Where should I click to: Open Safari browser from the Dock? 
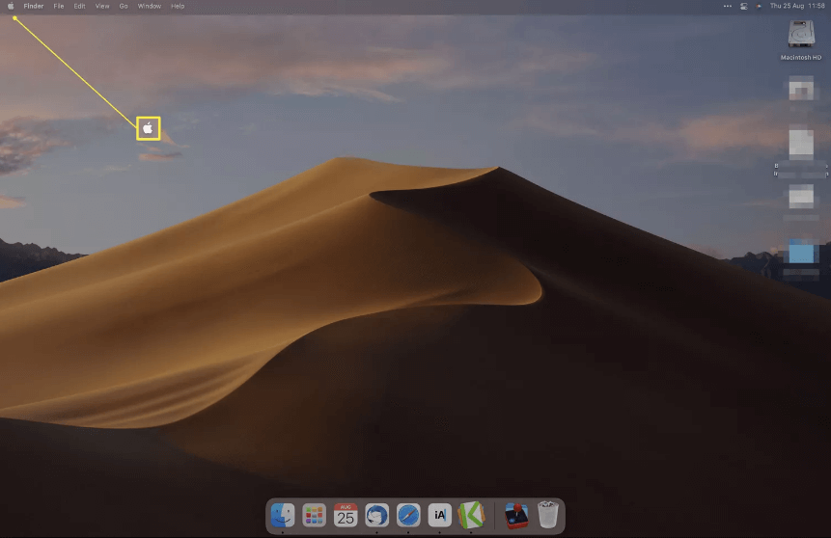pyautogui.click(x=408, y=515)
